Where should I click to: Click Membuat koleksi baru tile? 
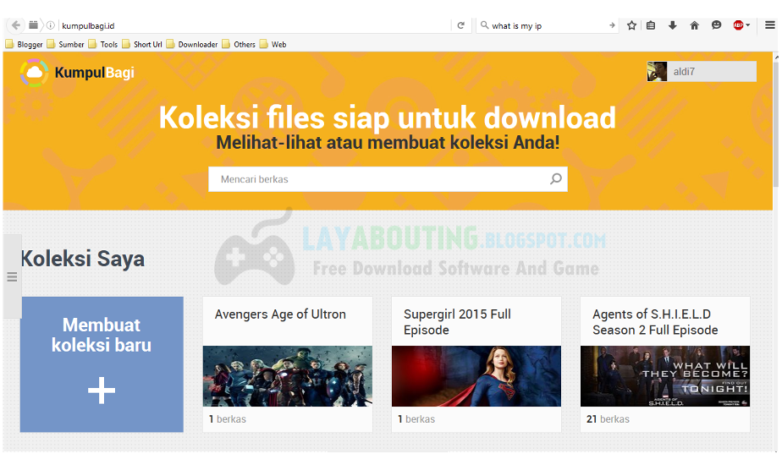point(102,364)
